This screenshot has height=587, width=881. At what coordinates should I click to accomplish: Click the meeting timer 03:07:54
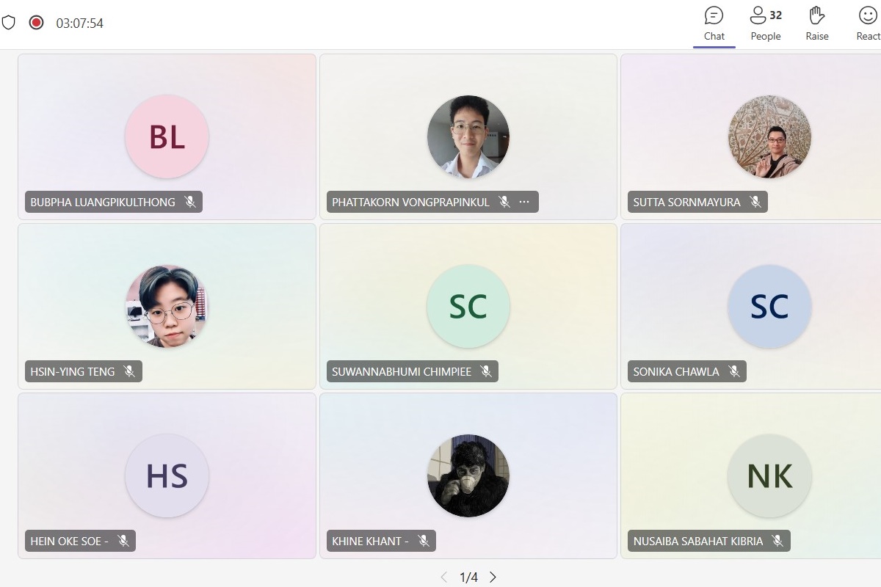click(80, 23)
